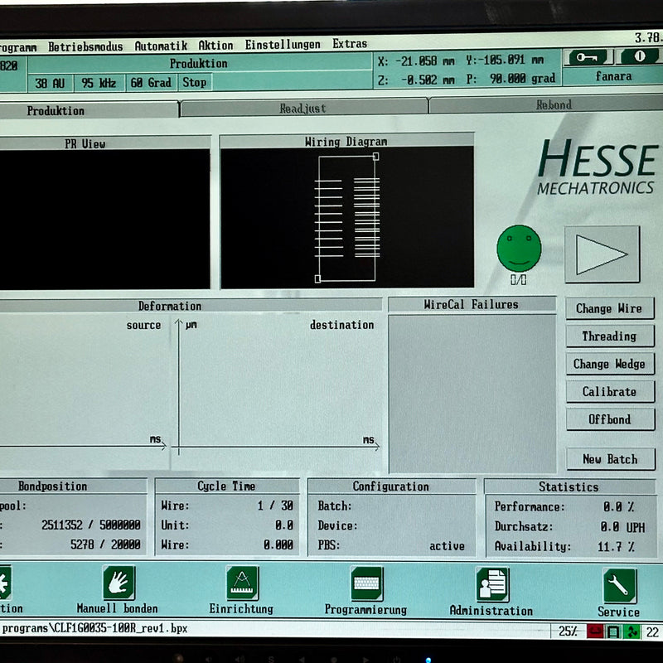The width and height of the screenshot is (663, 663).
Task: Switch to the Readjust tab
Action: (x=303, y=109)
